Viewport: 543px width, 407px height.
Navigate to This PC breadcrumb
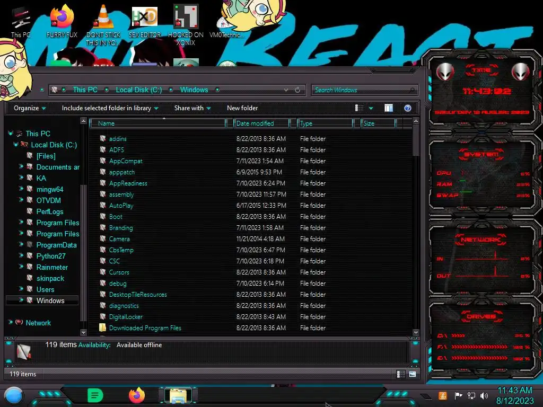pyautogui.click(x=85, y=90)
